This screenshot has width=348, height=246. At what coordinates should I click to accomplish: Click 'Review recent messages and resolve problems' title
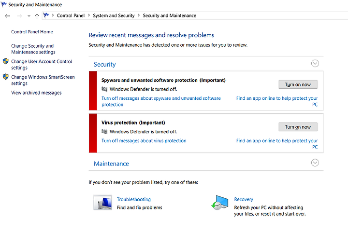151,35
